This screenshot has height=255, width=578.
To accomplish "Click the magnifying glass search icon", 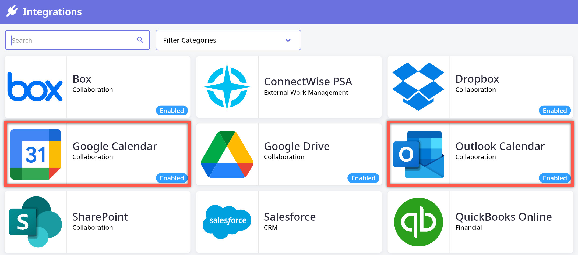I will pyautogui.click(x=140, y=40).
